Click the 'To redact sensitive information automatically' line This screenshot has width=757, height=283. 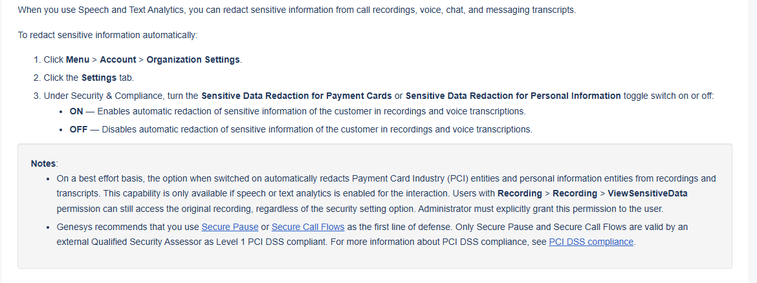(x=107, y=35)
